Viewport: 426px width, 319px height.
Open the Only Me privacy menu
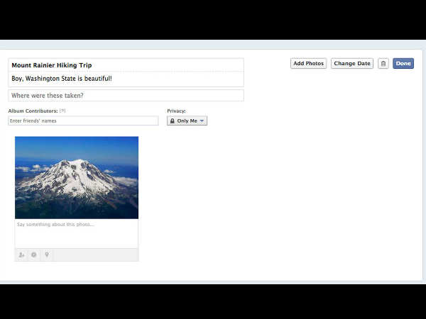point(187,121)
